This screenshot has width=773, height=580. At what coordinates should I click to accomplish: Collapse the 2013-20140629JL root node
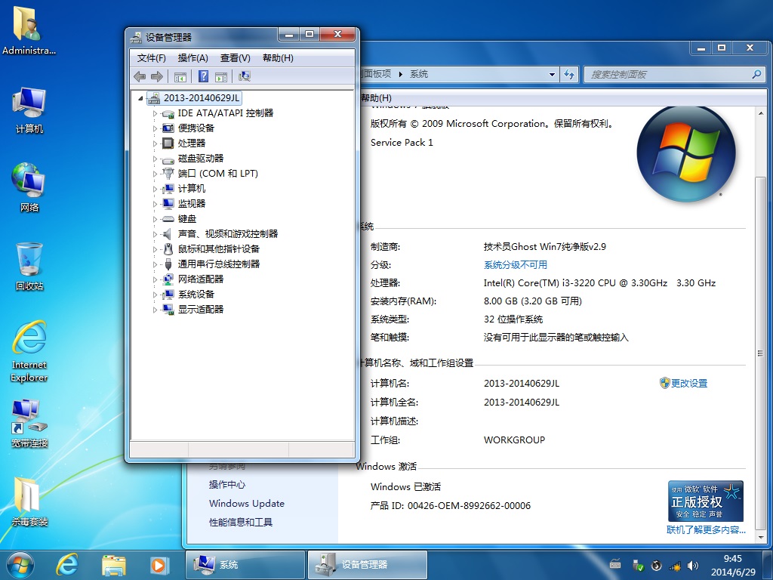(x=140, y=98)
